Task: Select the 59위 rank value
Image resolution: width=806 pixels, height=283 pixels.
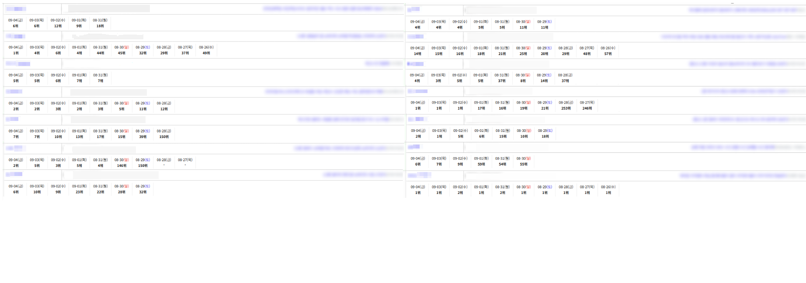Action: coord(481,165)
